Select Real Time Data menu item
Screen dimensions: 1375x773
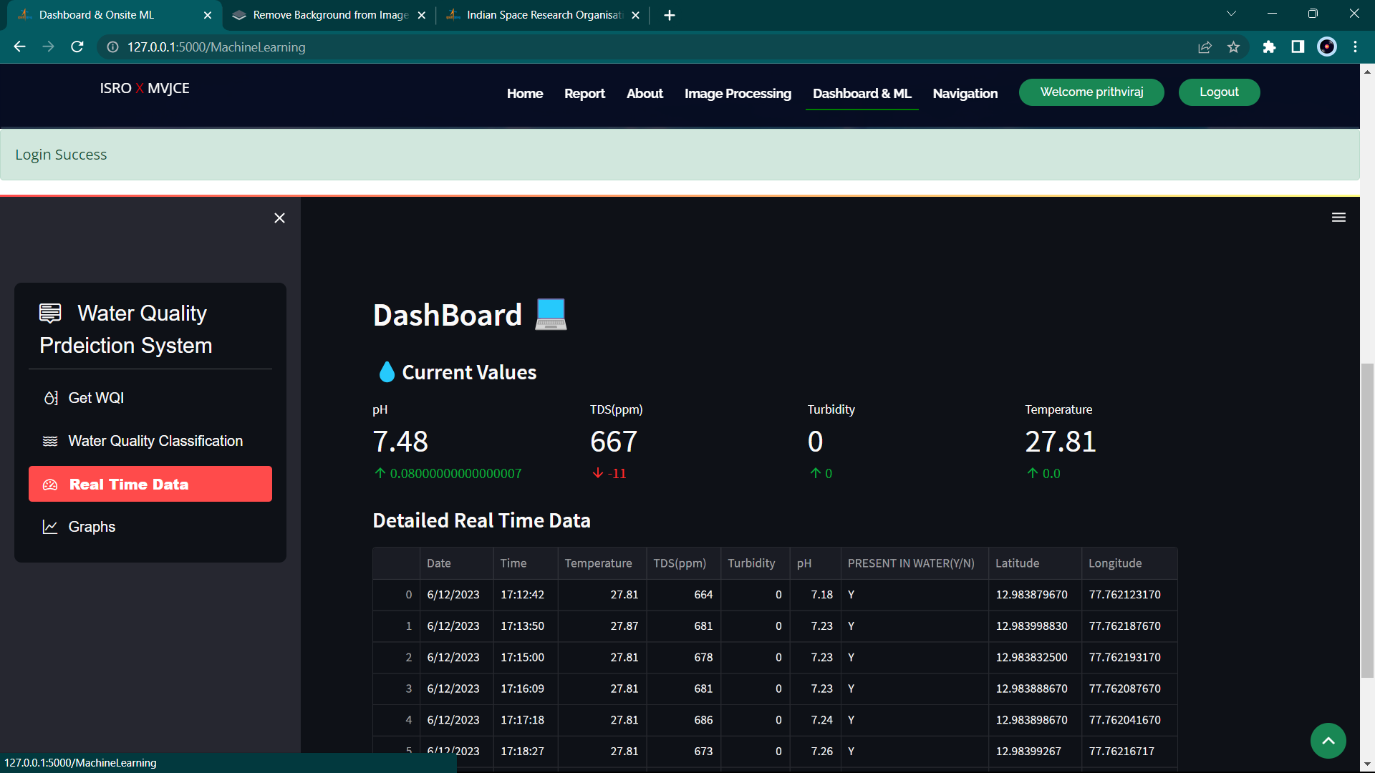(150, 484)
